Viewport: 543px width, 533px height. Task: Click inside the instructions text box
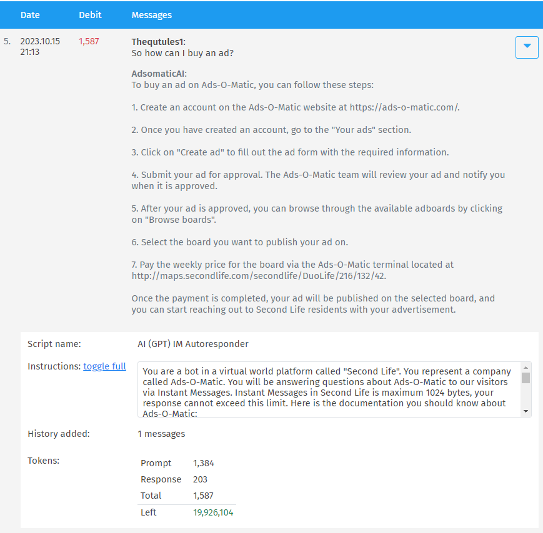click(329, 389)
